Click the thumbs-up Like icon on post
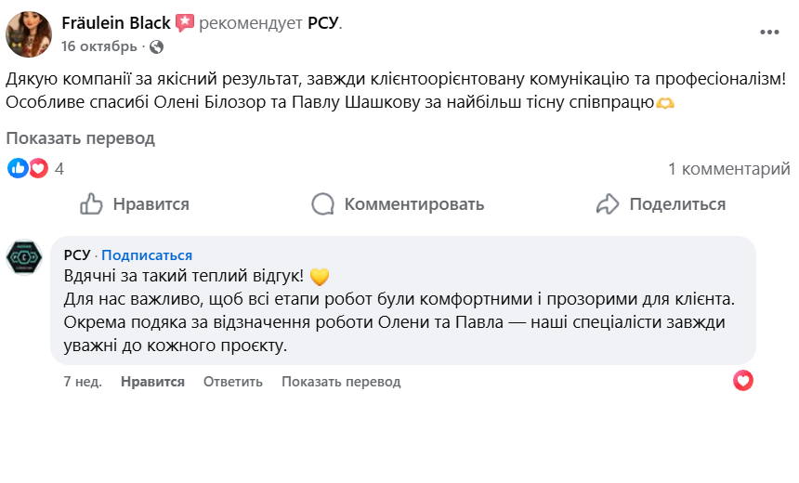Image resolution: width=799 pixels, height=483 pixels. pyautogui.click(x=91, y=204)
